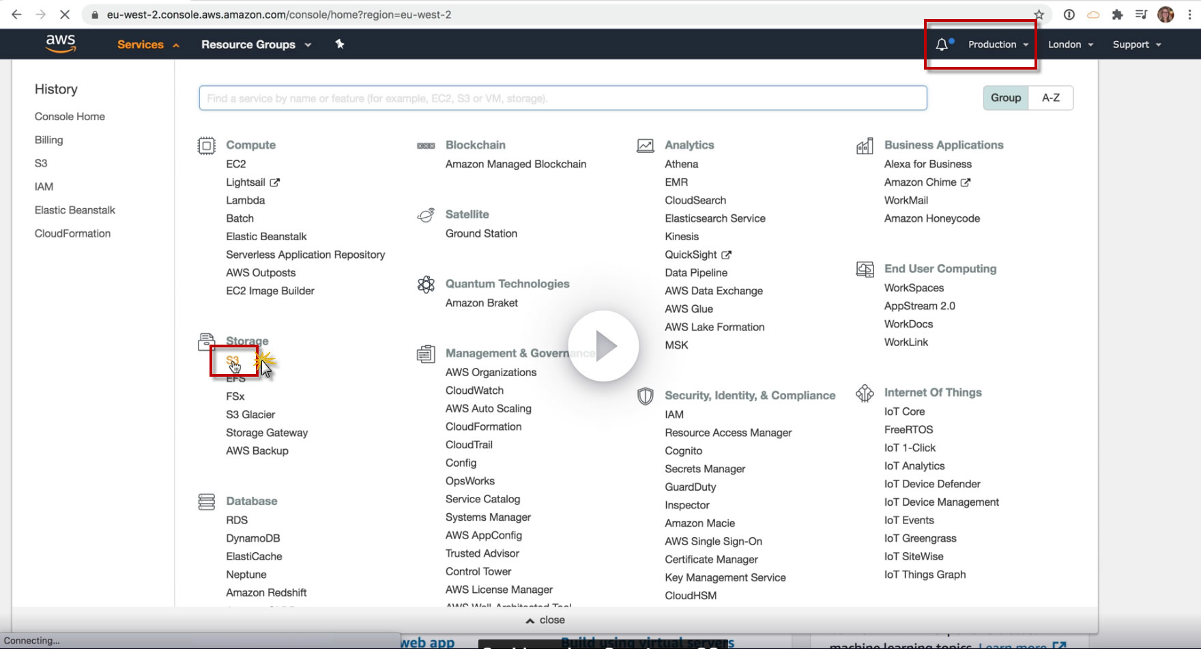The height and width of the screenshot is (649, 1201).
Task: Open the CloudWatch service
Action: point(474,390)
